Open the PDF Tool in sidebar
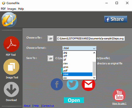 11,44
